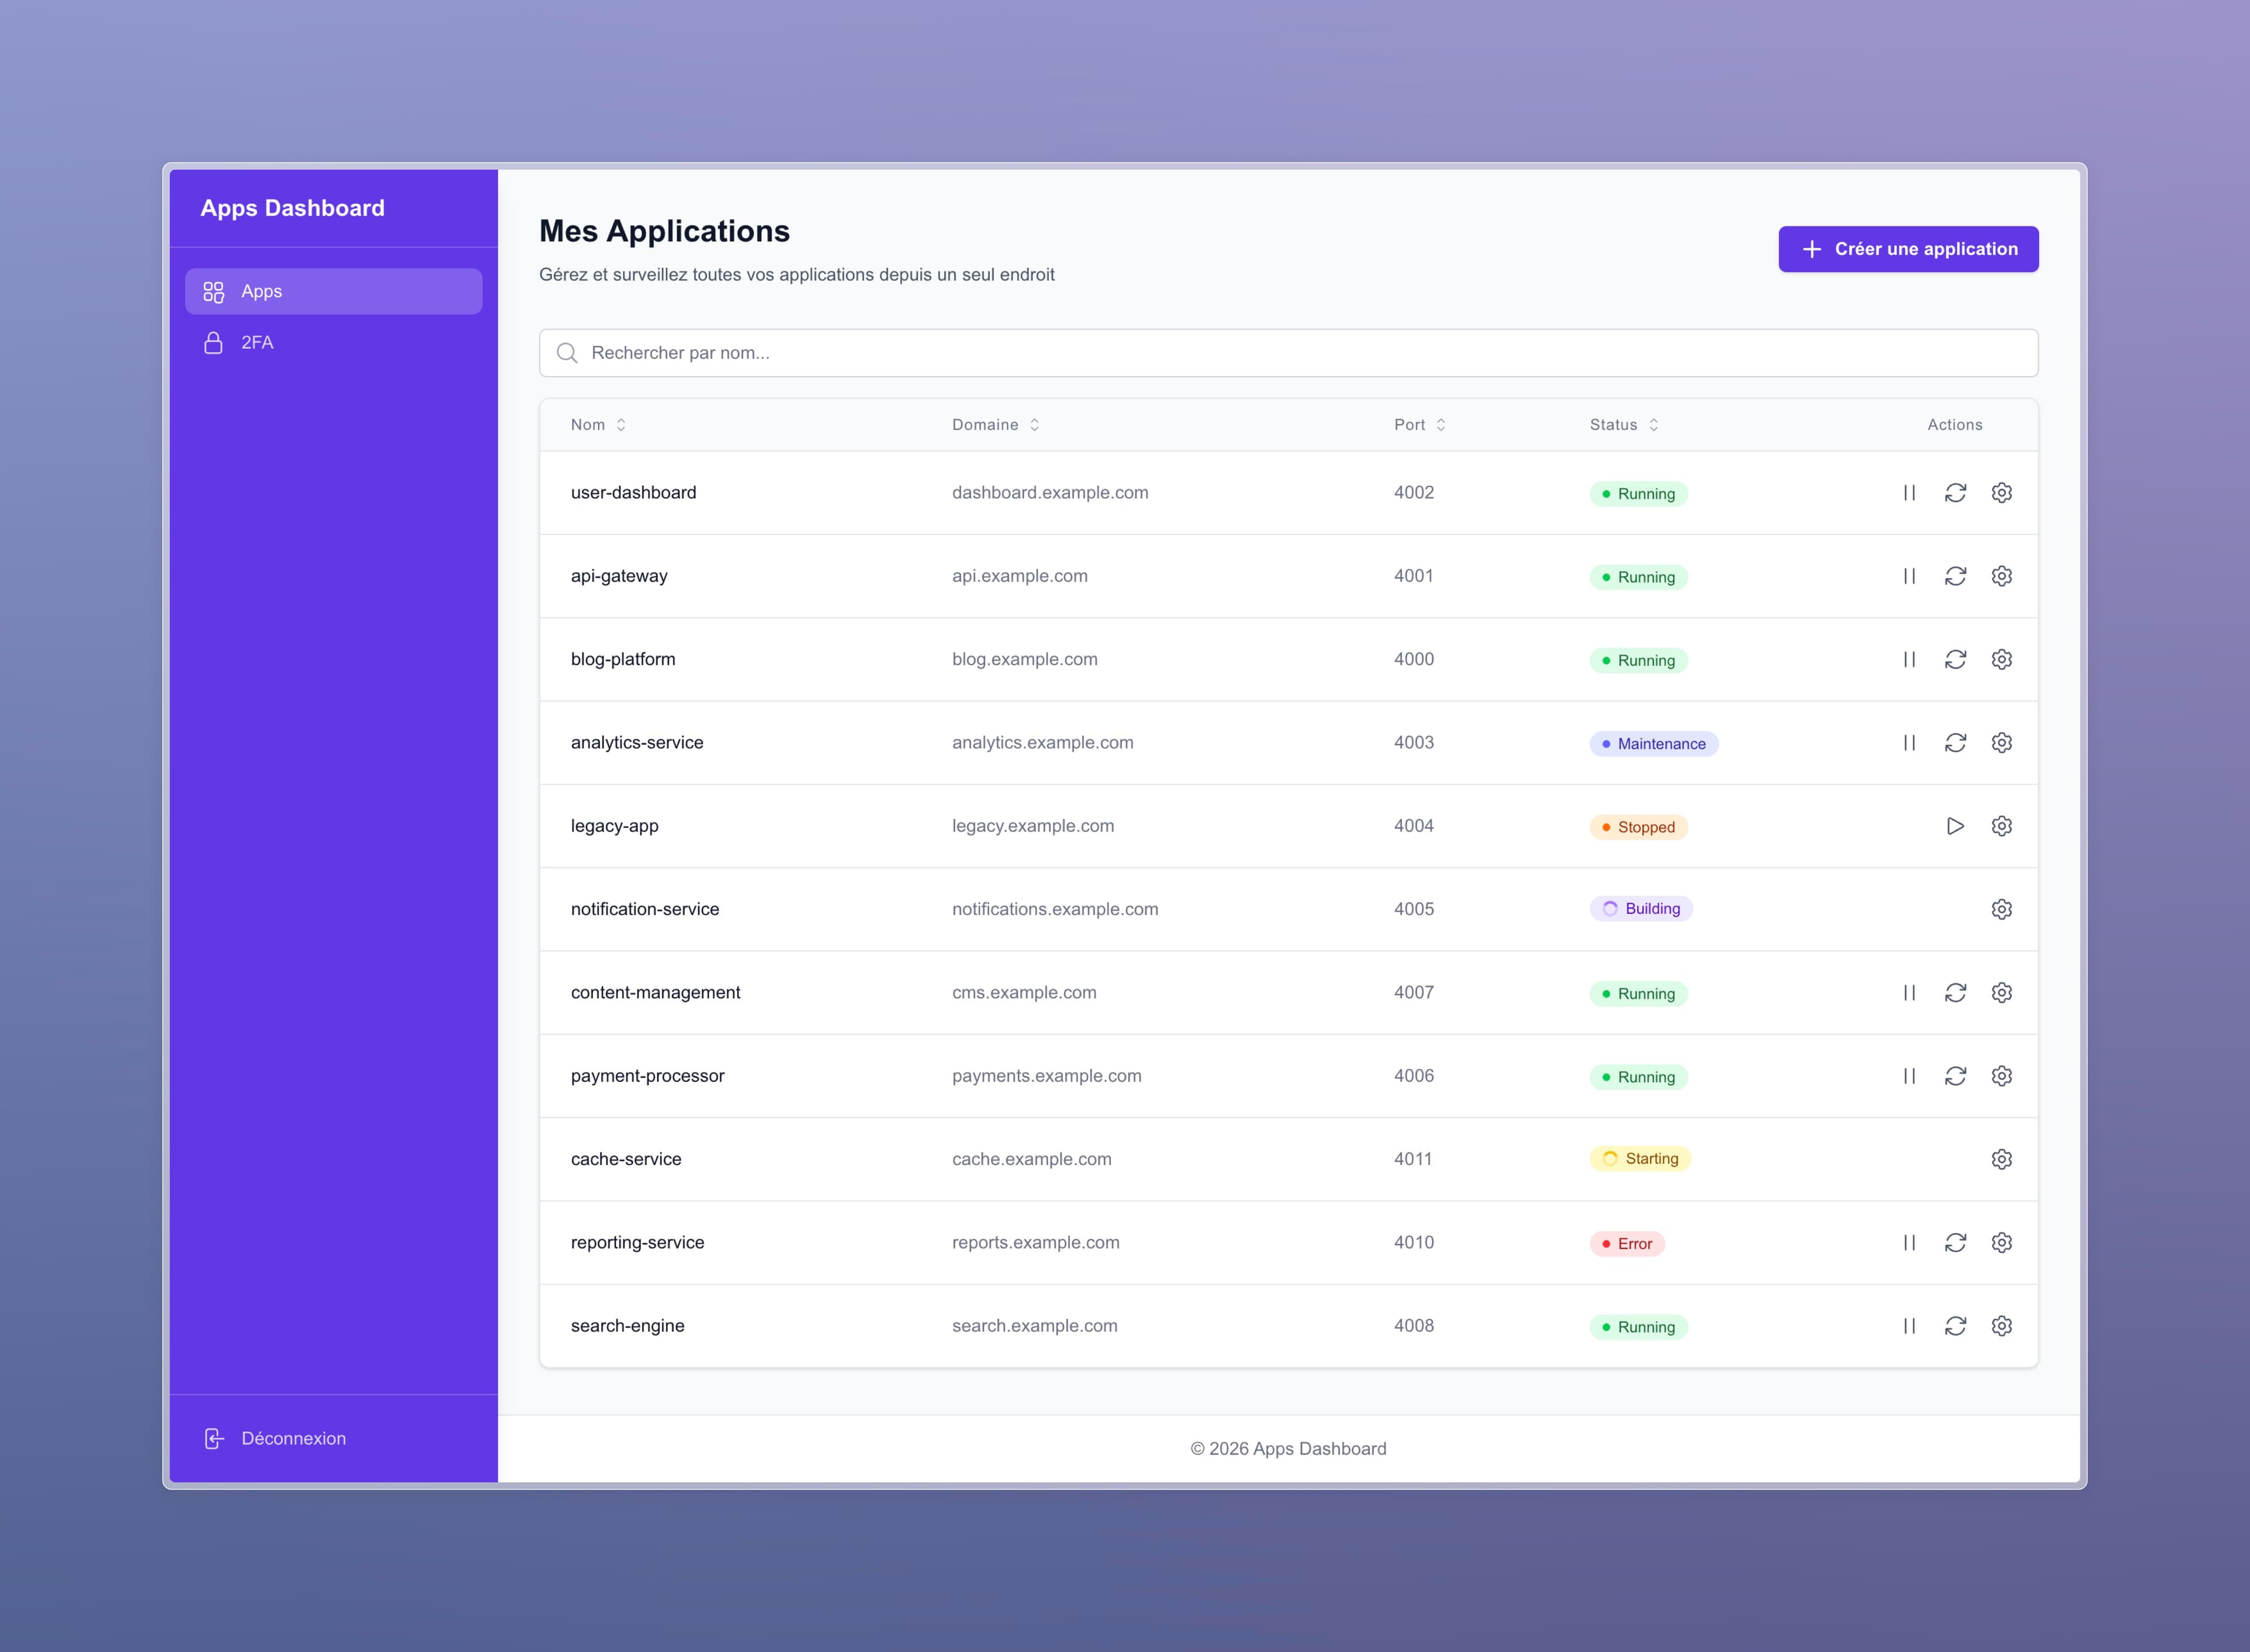Create a new application
This screenshot has width=2250, height=1652.
tap(1907, 249)
